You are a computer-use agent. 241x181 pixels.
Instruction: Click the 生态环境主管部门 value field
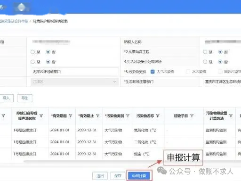click(222, 82)
